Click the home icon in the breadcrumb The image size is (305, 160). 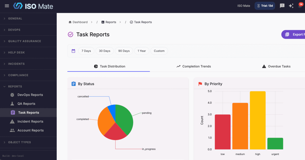(x=70, y=22)
